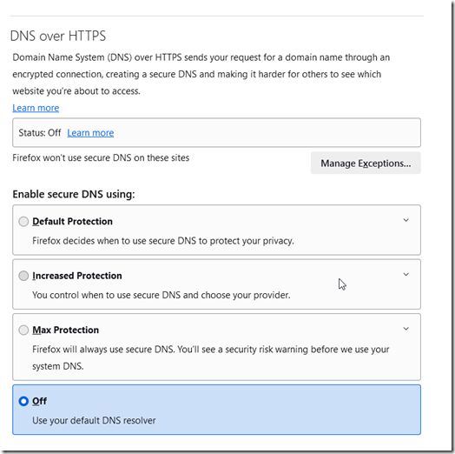
Task: Click the Status: Off text
Action: point(40,133)
